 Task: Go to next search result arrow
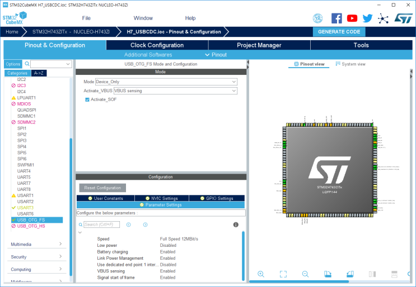[x=145, y=224]
